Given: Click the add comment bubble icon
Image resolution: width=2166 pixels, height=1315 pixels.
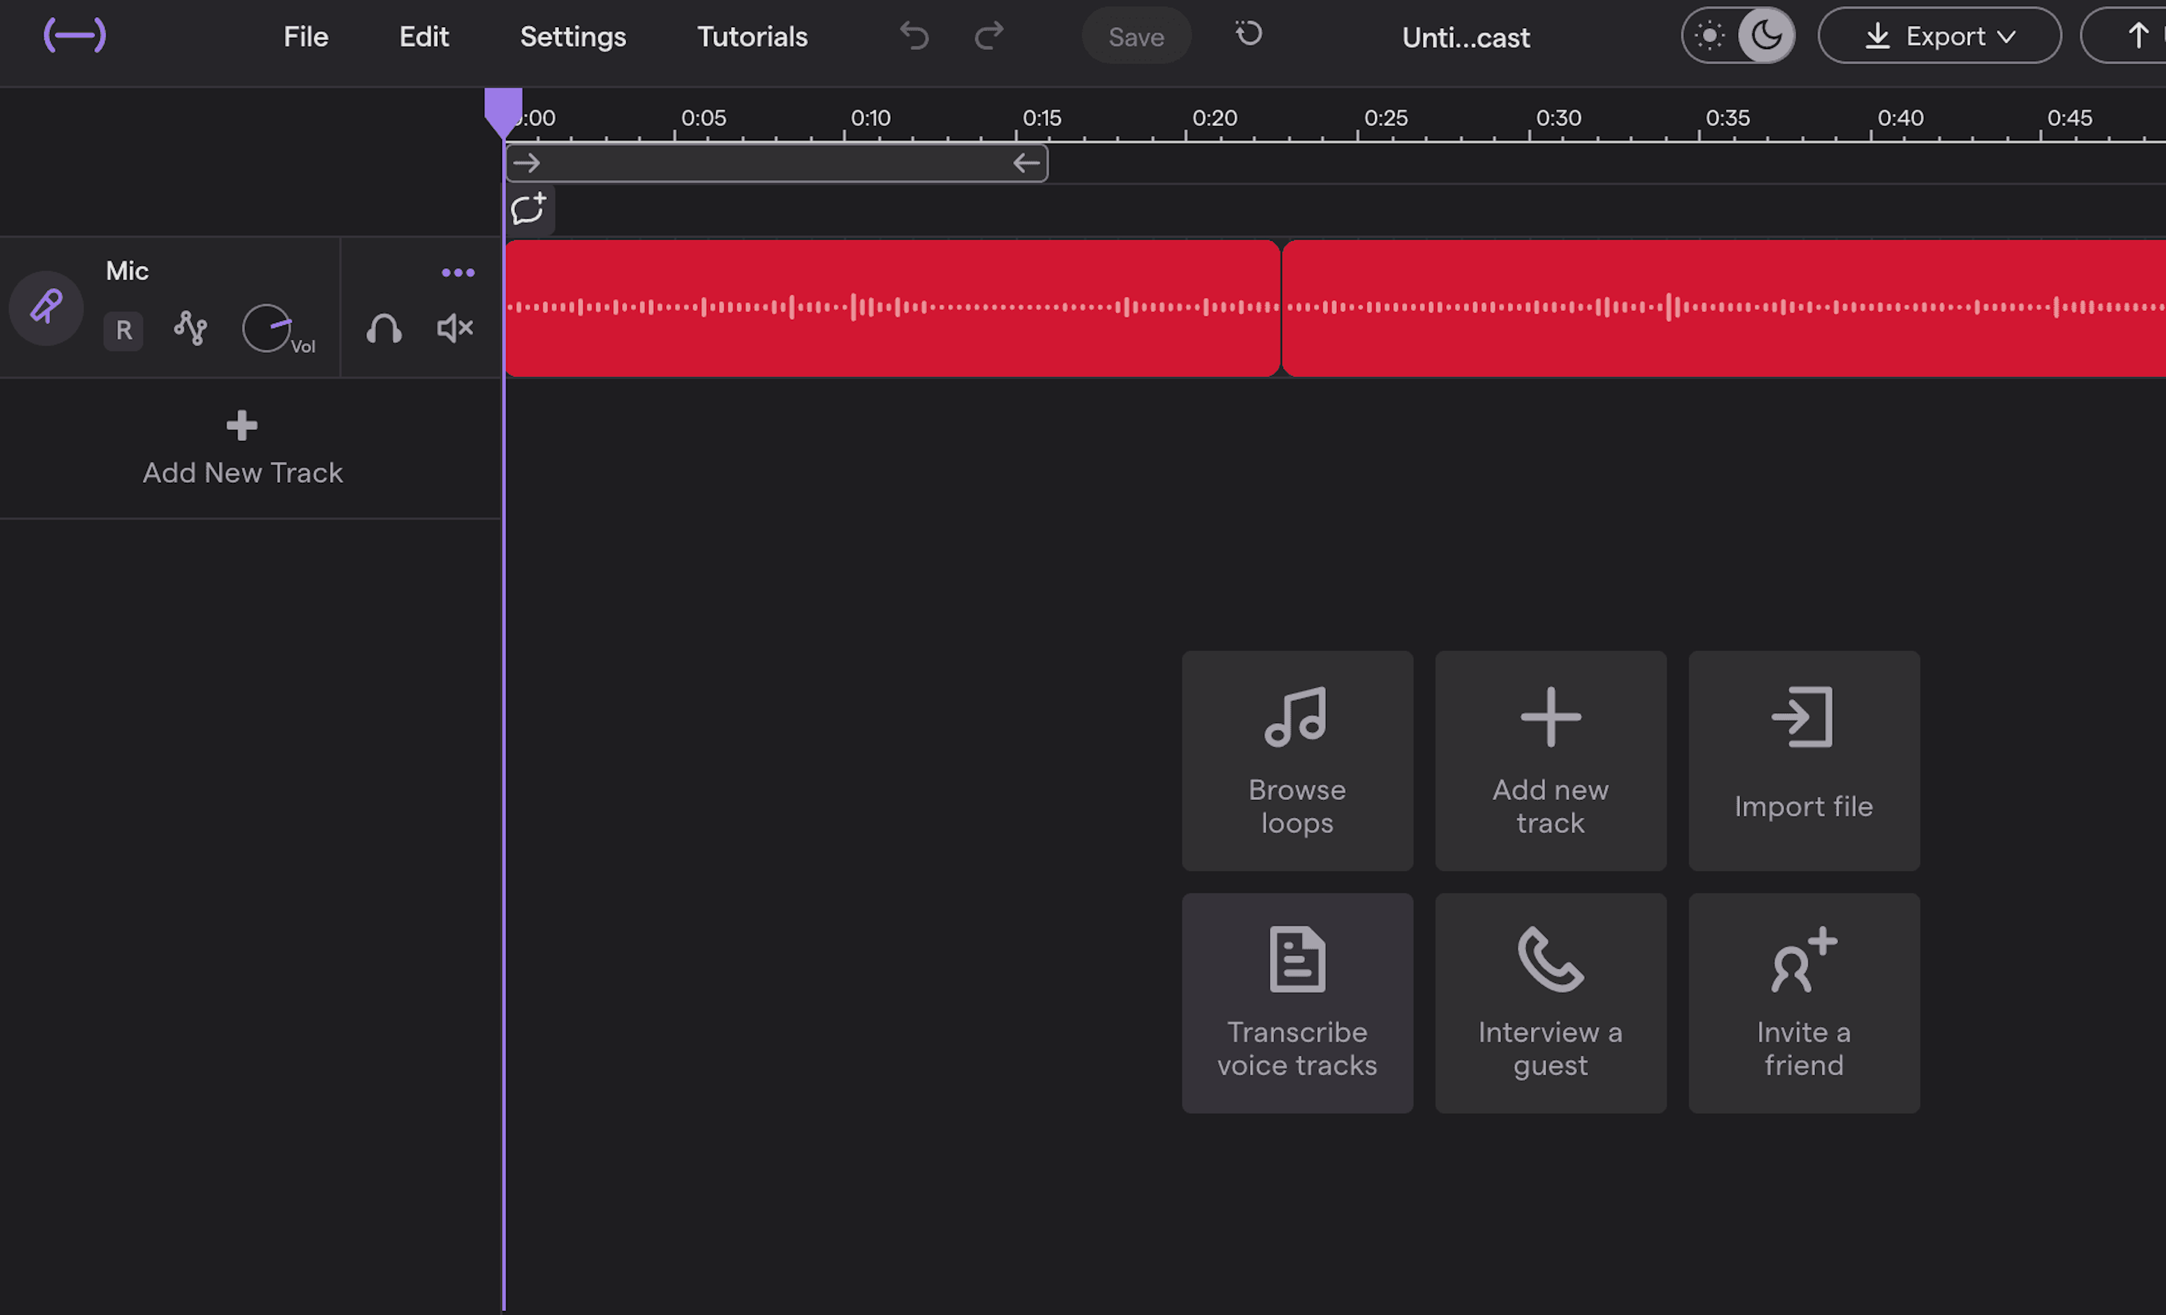Looking at the screenshot, I should pos(529,210).
